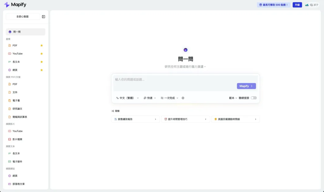Choose the 銷售績效報告 suggestion card
Image resolution: width=324 pixels, height=192 pixels.
coord(135,119)
